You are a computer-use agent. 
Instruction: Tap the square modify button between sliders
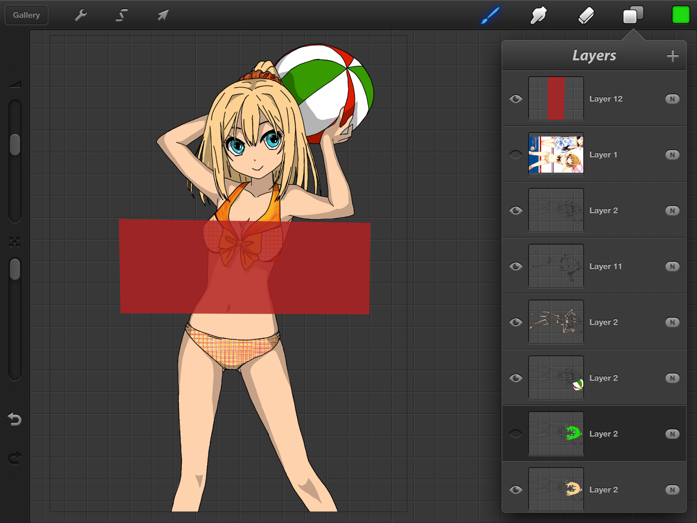point(15,242)
